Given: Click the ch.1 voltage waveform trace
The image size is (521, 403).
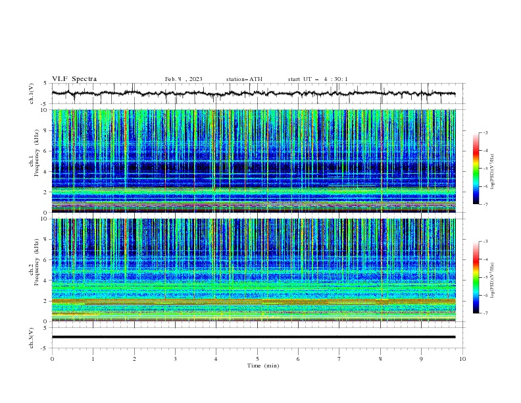Looking at the screenshot, I should (x=253, y=94).
